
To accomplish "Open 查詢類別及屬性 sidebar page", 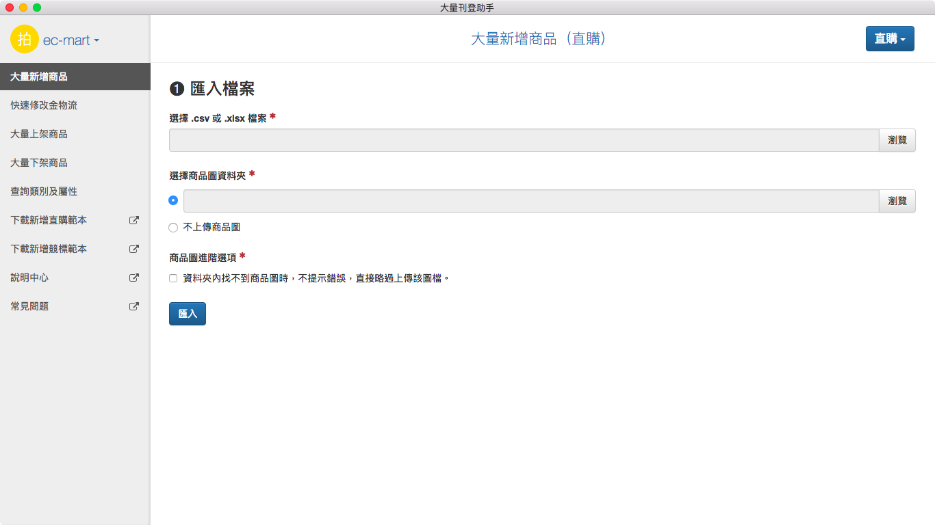I will [44, 191].
